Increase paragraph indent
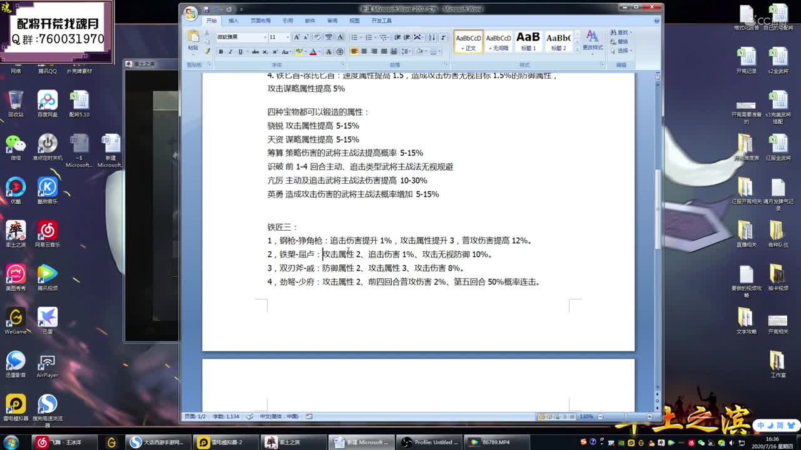Image resolution: width=801 pixels, height=450 pixels. 407,37
